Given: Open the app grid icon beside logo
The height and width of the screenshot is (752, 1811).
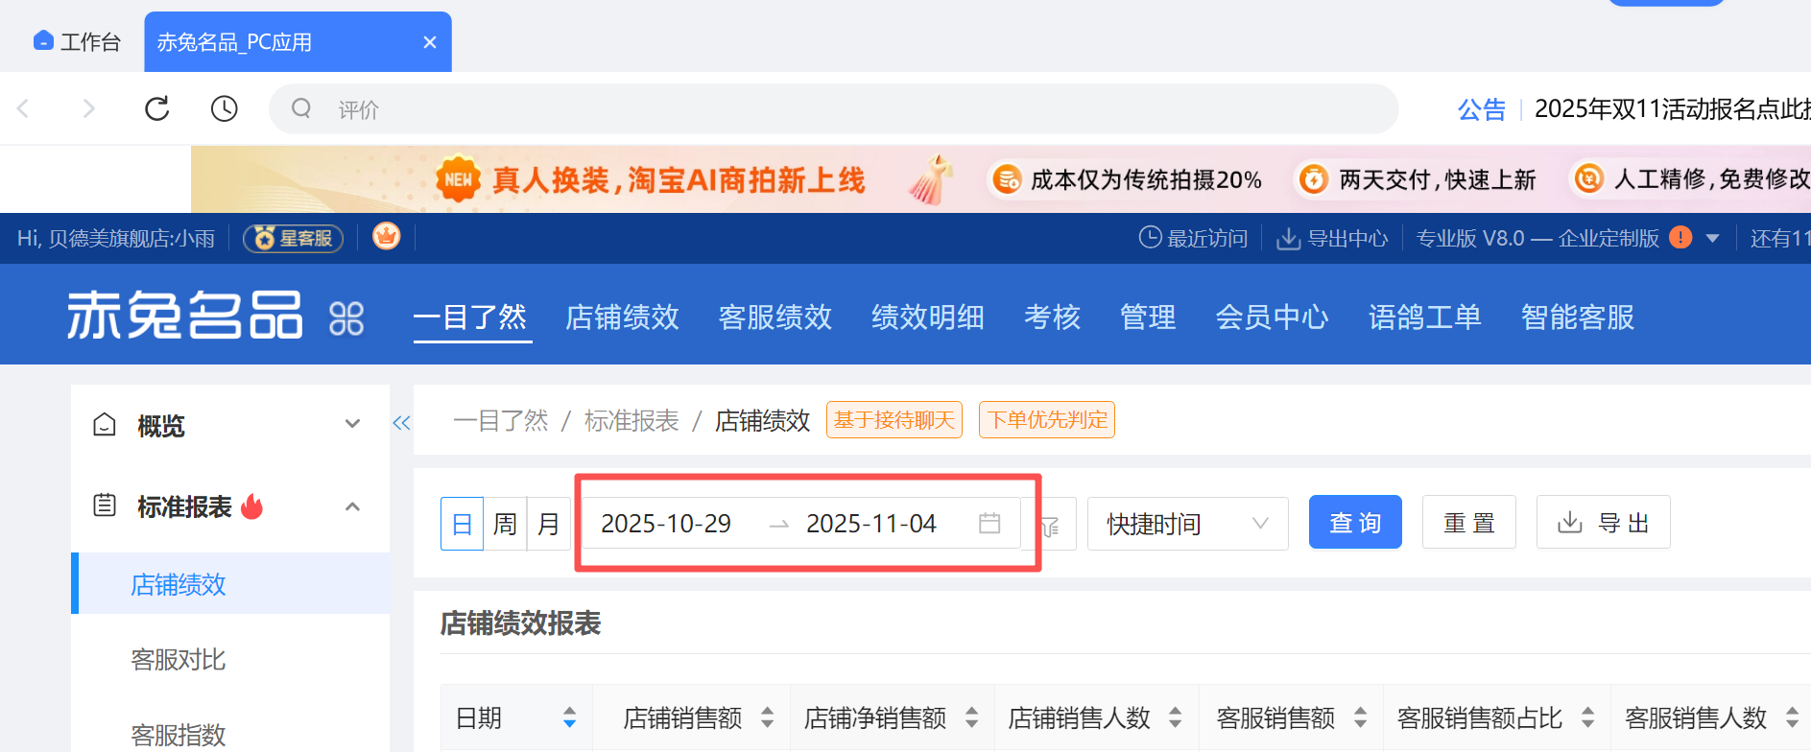Looking at the screenshot, I should [x=346, y=318].
